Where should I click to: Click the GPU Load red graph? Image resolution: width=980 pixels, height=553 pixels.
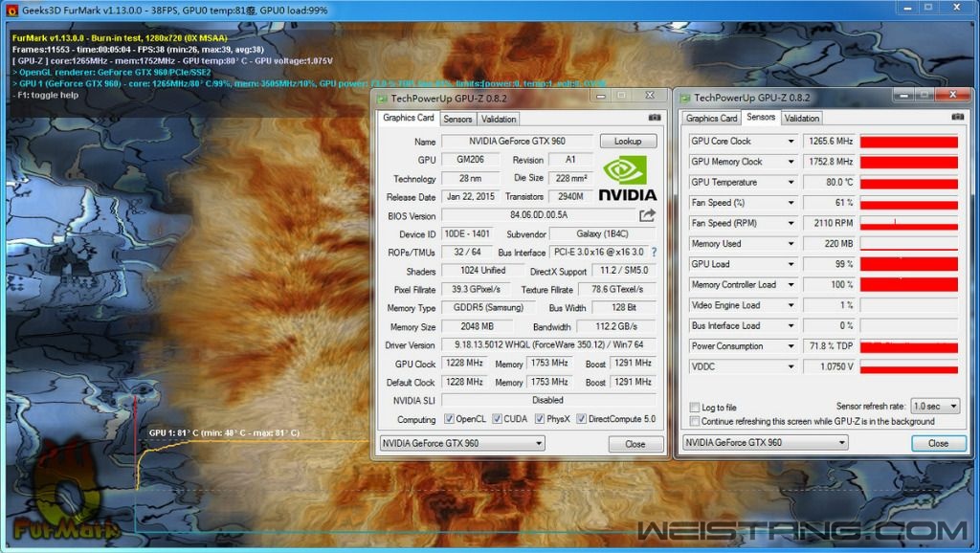click(909, 264)
